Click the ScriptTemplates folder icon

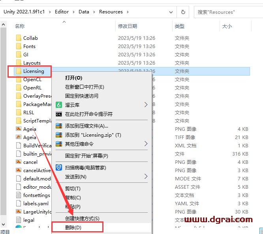pos(19,121)
